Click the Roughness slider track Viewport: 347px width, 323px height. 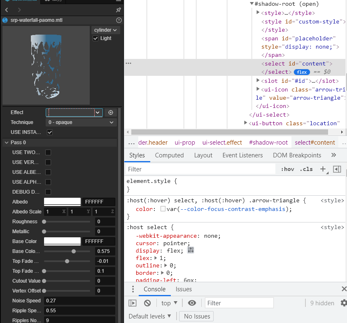coord(67,222)
